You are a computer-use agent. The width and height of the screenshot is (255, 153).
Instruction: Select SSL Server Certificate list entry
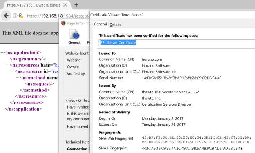[x=118, y=43]
